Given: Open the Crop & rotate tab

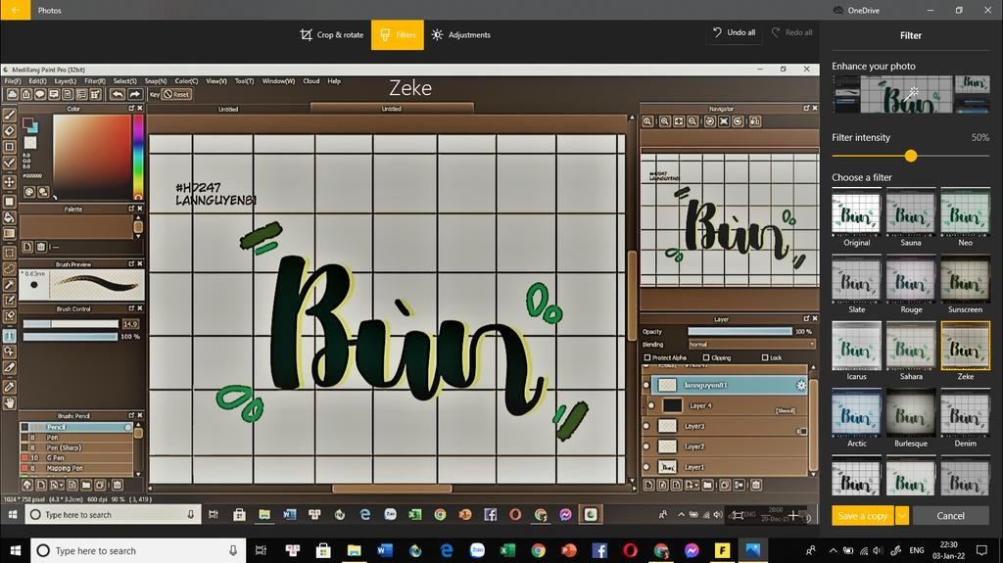Looking at the screenshot, I should click(332, 34).
